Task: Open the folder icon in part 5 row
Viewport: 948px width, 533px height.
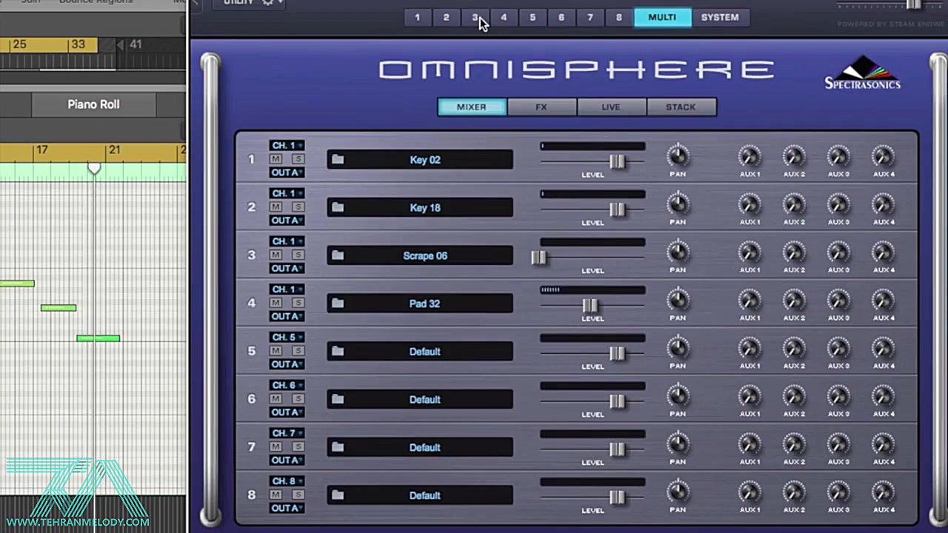Action: coord(338,352)
